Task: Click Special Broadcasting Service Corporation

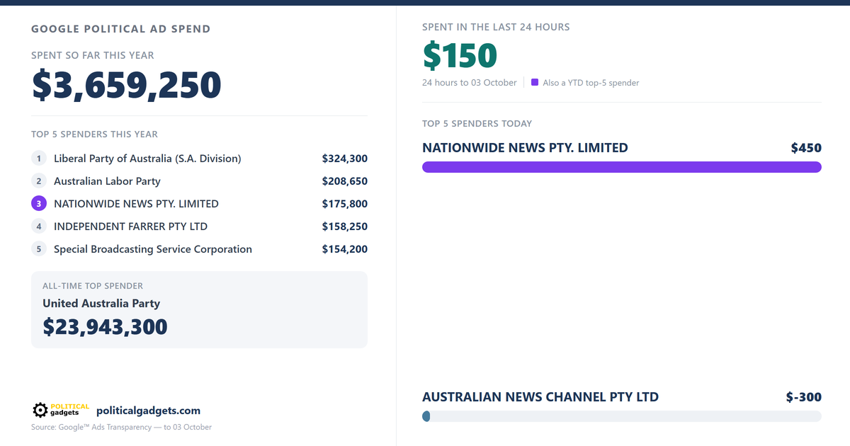Action: pyautogui.click(x=153, y=249)
